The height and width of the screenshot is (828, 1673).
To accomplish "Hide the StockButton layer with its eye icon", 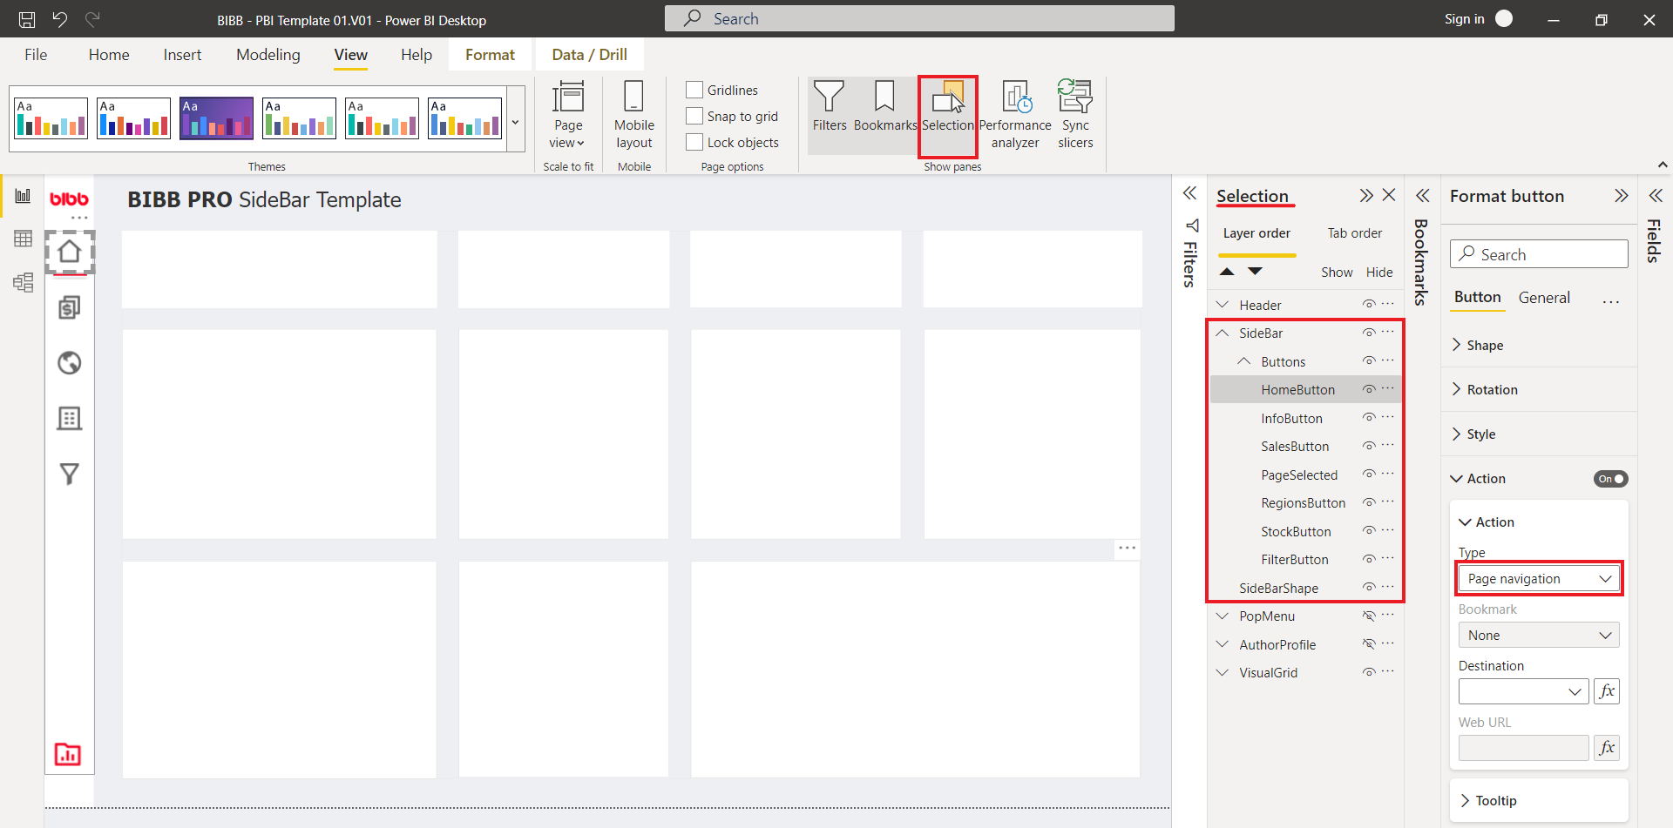I will tap(1368, 530).
